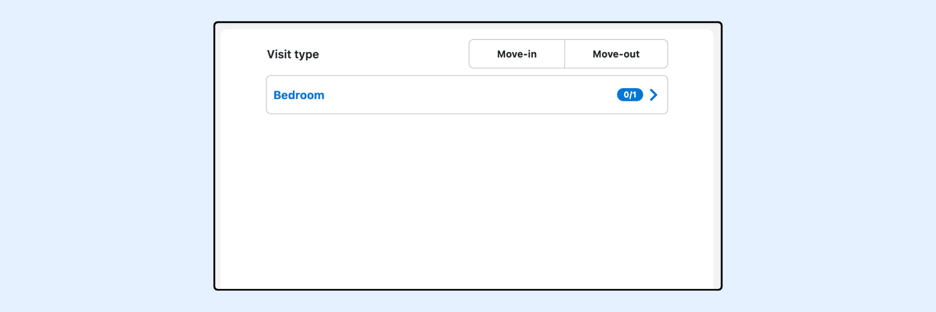Choose Move-in in the visit type switcher
This screenshot has height=312, width=936.
pos(517,54)
